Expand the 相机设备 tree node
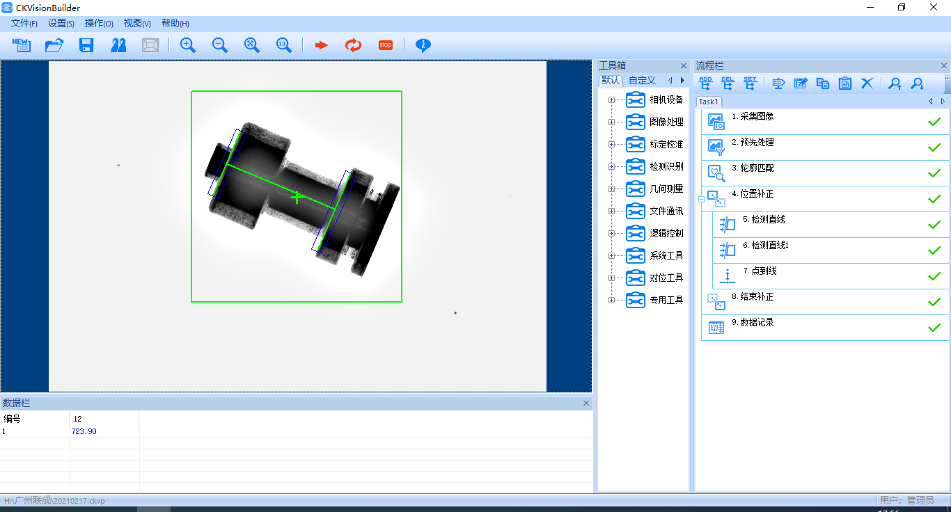The height and width of the screenshot is (512, 951). (611, 99)
